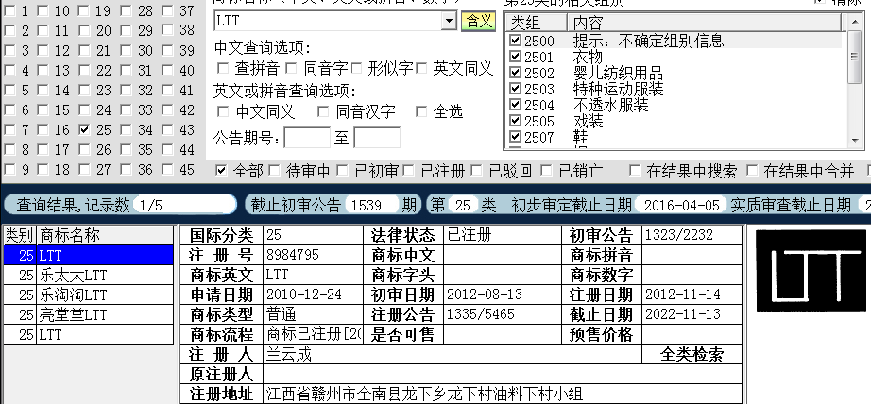The image size is (871, 404).
Task: Check class 9 checkbox
Action: (x=9, y=170)
